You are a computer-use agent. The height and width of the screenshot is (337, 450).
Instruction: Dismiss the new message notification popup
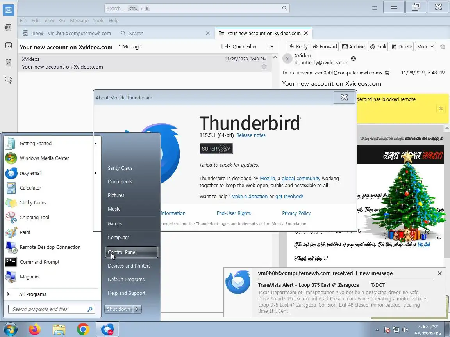click(x=440, y=273)
